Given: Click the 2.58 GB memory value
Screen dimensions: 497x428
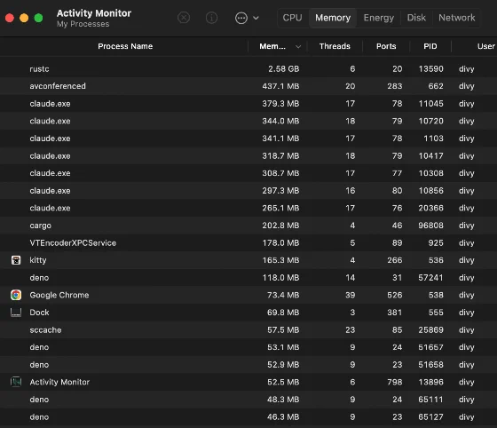Looking at the screenshot, I should [284, 68].
